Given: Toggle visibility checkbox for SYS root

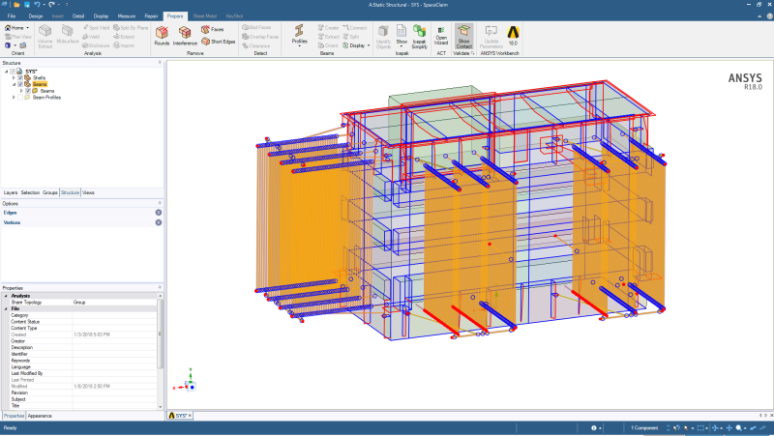Looking at the screenshot, I should pos(13,72).
